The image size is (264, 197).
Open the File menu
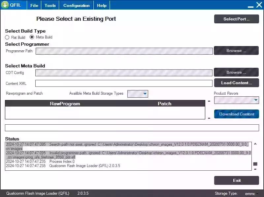coord(34,5)
